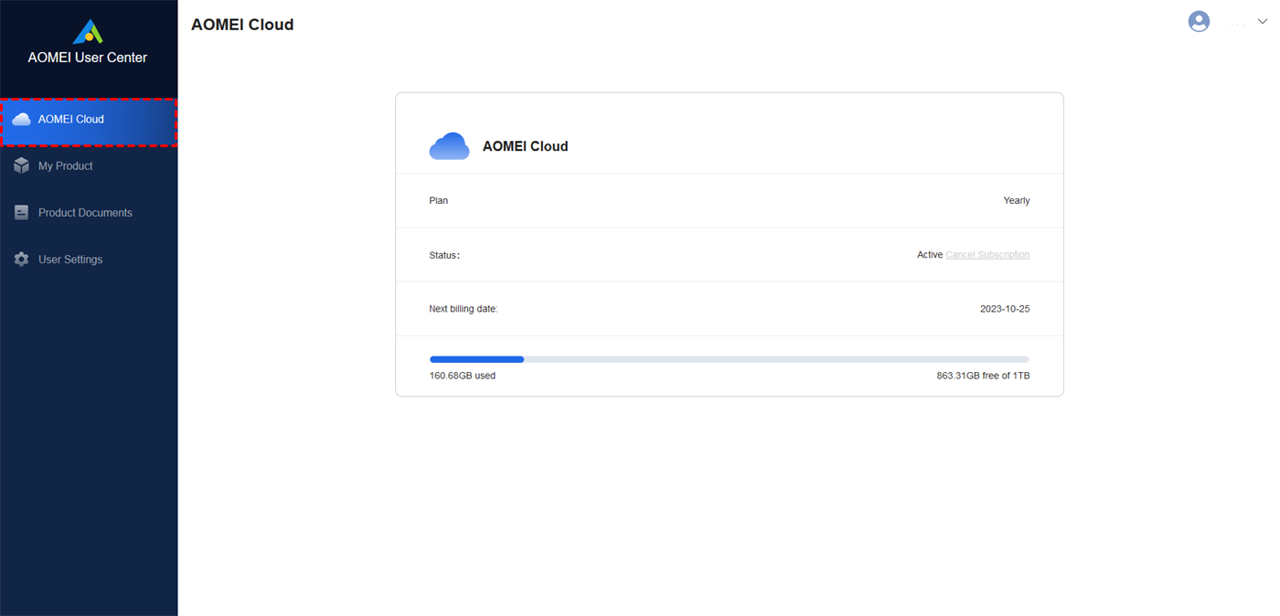Screen dimensions: 1280x616
Task: Click the Plan label
Action: 439,201
